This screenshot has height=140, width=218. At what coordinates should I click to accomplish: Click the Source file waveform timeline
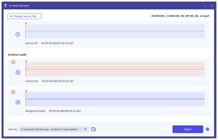(x=115, y=31)
